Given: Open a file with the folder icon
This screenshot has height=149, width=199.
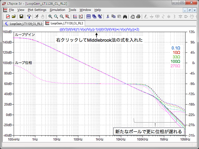Looking at the screenshot, I should (x=14, y=16).
